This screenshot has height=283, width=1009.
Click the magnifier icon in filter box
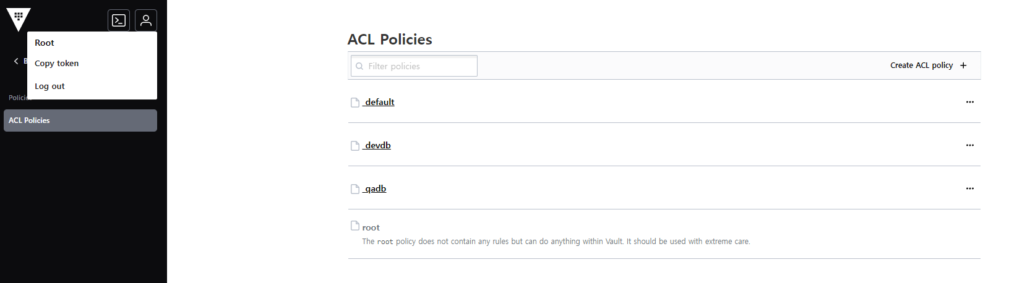tap(359, 66)
